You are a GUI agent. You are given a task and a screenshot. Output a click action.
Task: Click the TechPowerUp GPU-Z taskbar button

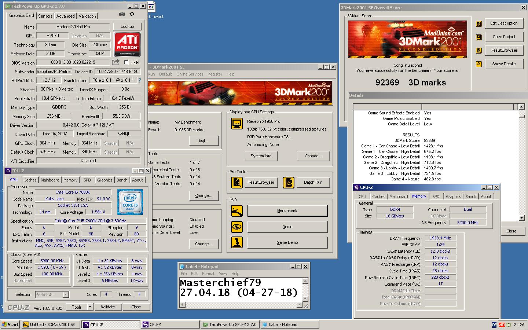point(230,324)
